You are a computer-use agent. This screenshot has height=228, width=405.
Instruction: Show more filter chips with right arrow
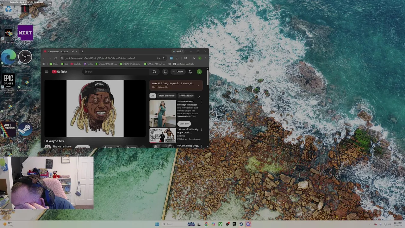tap(199, 96)
